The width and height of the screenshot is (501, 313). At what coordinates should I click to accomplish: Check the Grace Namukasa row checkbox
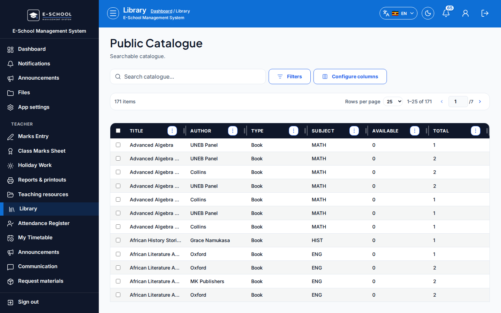tap(118, 240)
